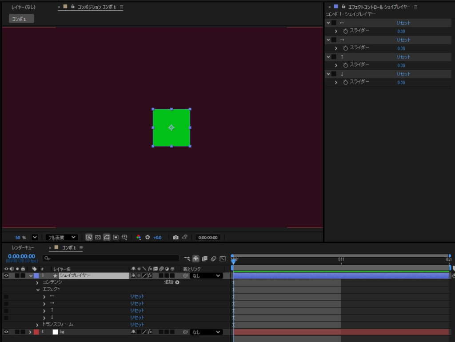455x342 pixels.
Task: Toggle visibility of シェイプレイヤー layer
Action: [6, 275]
